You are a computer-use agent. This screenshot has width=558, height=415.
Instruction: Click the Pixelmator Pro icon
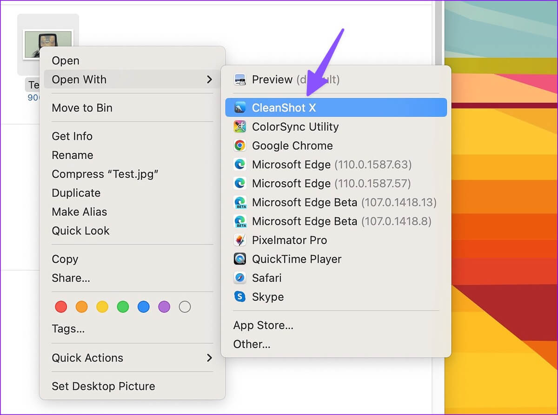click(240, 240)
